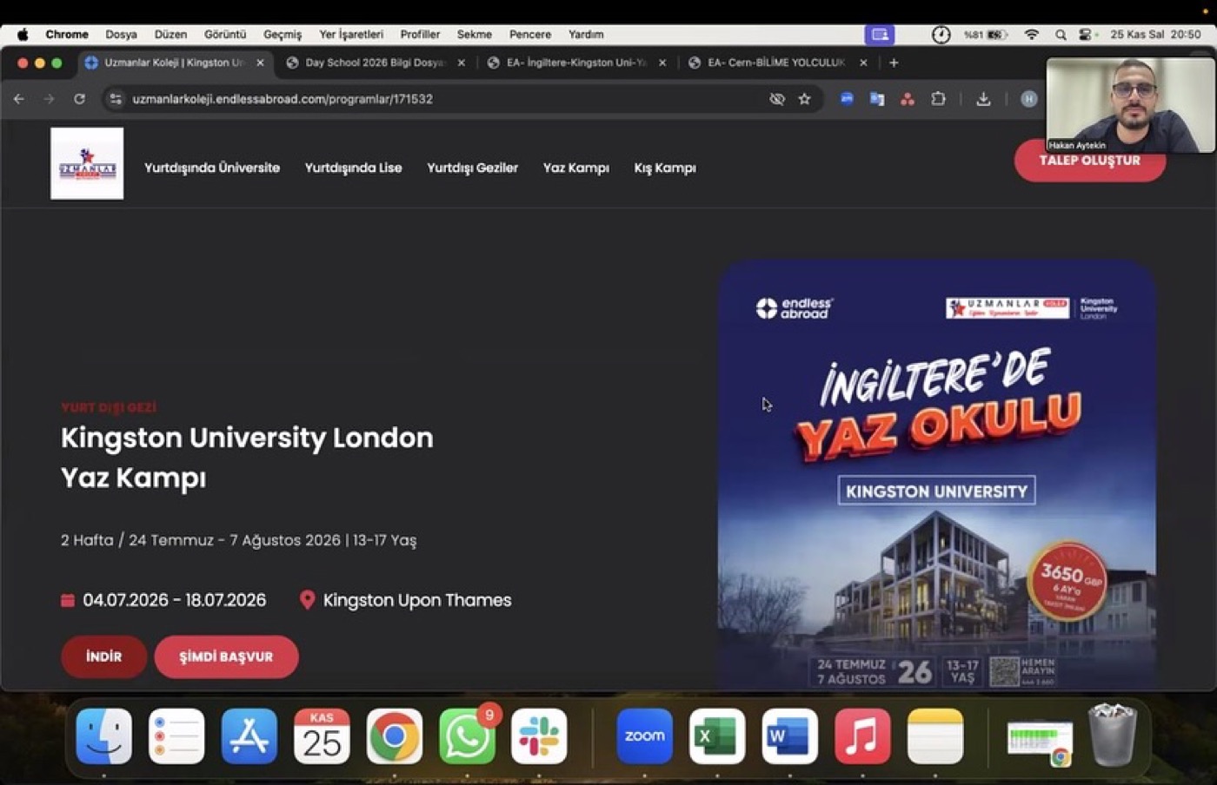Go back with browser back arrow
Screen dimensions: 1217x785
(x=19, y=99)
